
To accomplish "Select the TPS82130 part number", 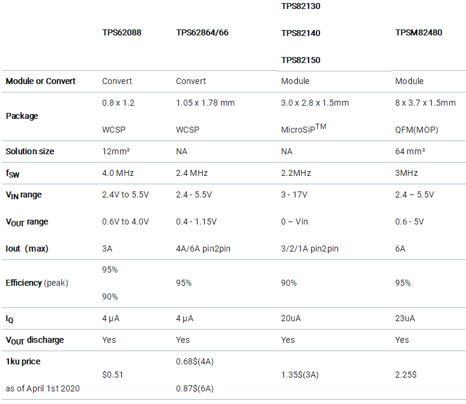I will [x=301, y=6].
